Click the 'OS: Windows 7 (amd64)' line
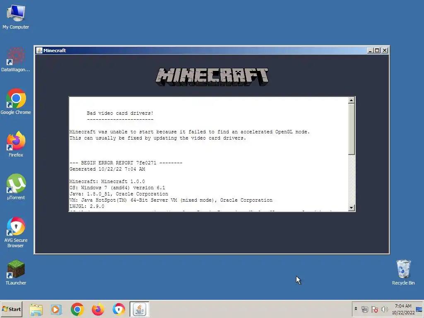The height and width of the screenshot is (318, 424). tap(117, 188)
